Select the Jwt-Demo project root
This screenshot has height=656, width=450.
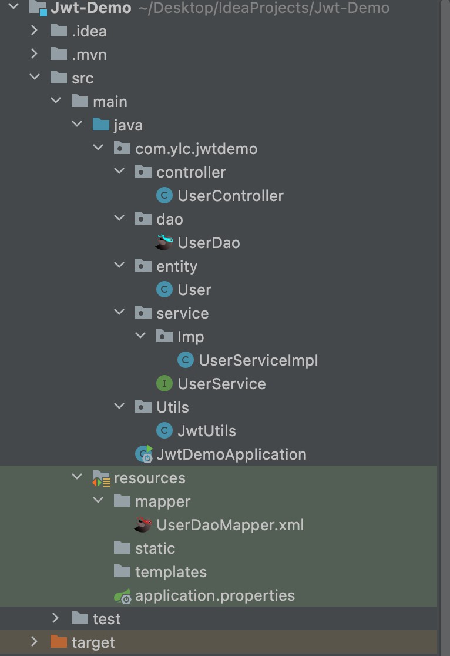tap(90, 8)
